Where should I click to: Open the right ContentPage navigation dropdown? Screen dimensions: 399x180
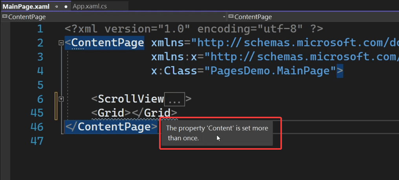(313, 17)
